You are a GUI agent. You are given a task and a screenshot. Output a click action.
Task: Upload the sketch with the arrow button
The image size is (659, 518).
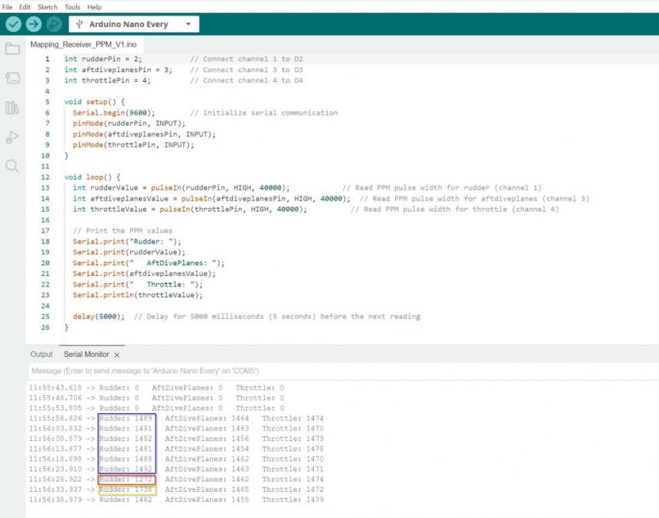click(34, 25)
